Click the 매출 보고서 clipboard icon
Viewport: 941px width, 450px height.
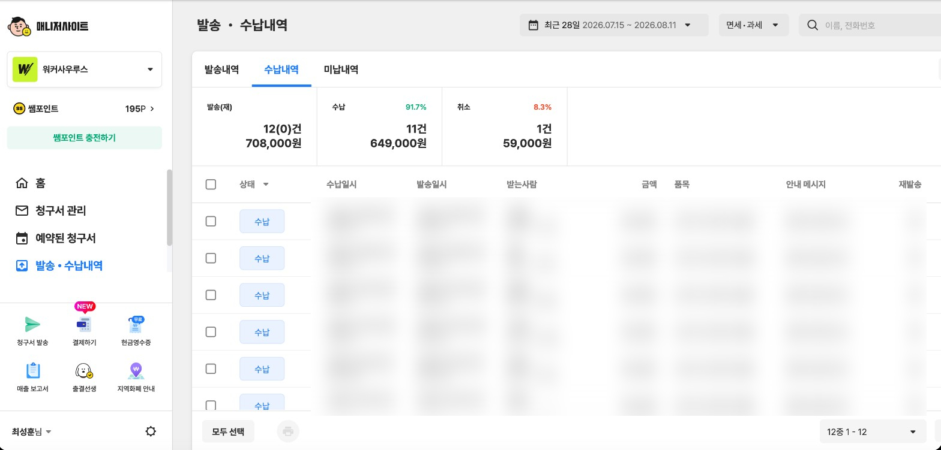[x=33, y=371]
